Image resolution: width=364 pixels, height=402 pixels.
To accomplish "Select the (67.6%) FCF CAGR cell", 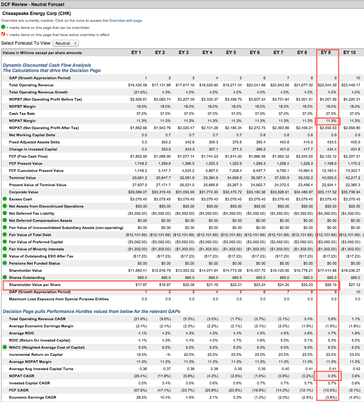I will [x=141, y=390].
